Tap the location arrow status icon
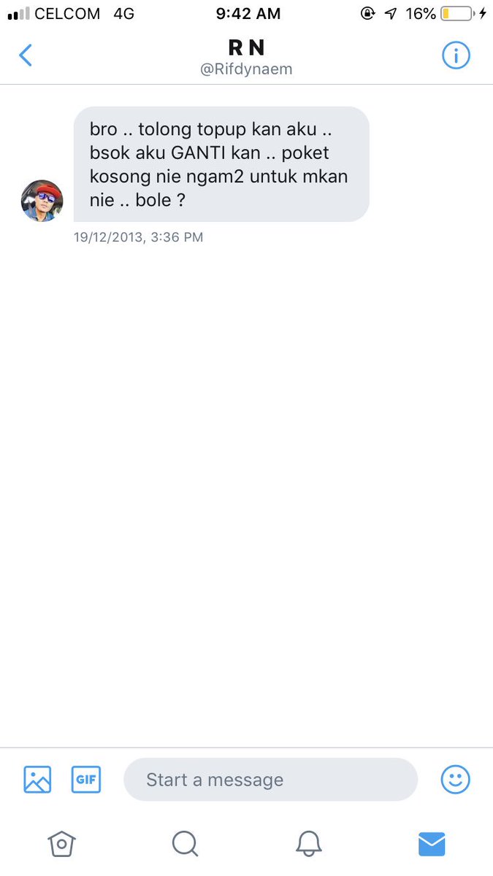493x876 pixels. [391, 13]
